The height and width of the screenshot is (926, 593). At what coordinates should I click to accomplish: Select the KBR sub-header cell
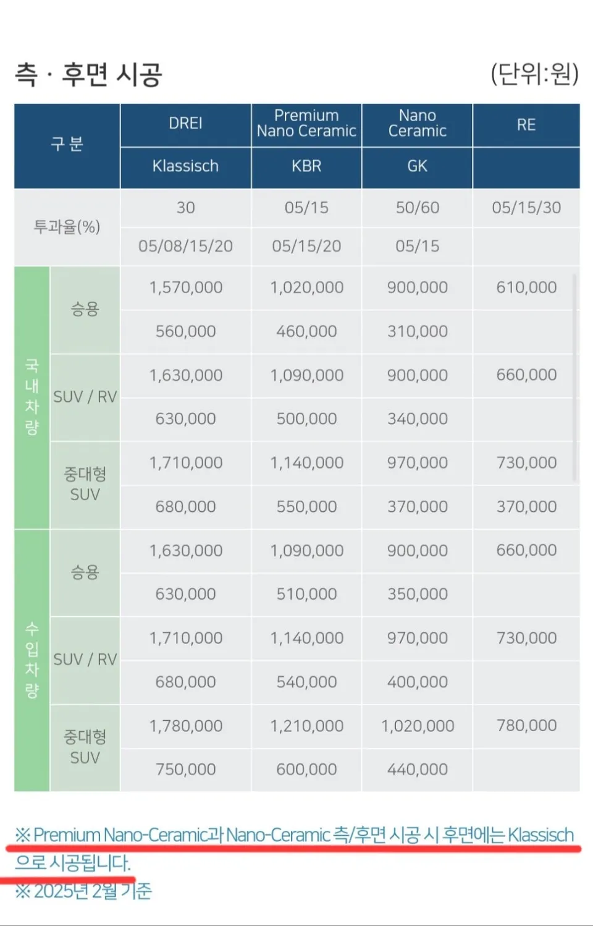(306, 167)
